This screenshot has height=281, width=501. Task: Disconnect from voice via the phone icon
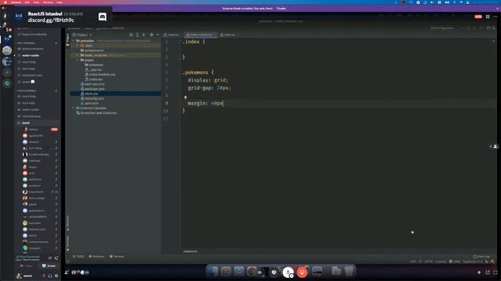point(56,258)
